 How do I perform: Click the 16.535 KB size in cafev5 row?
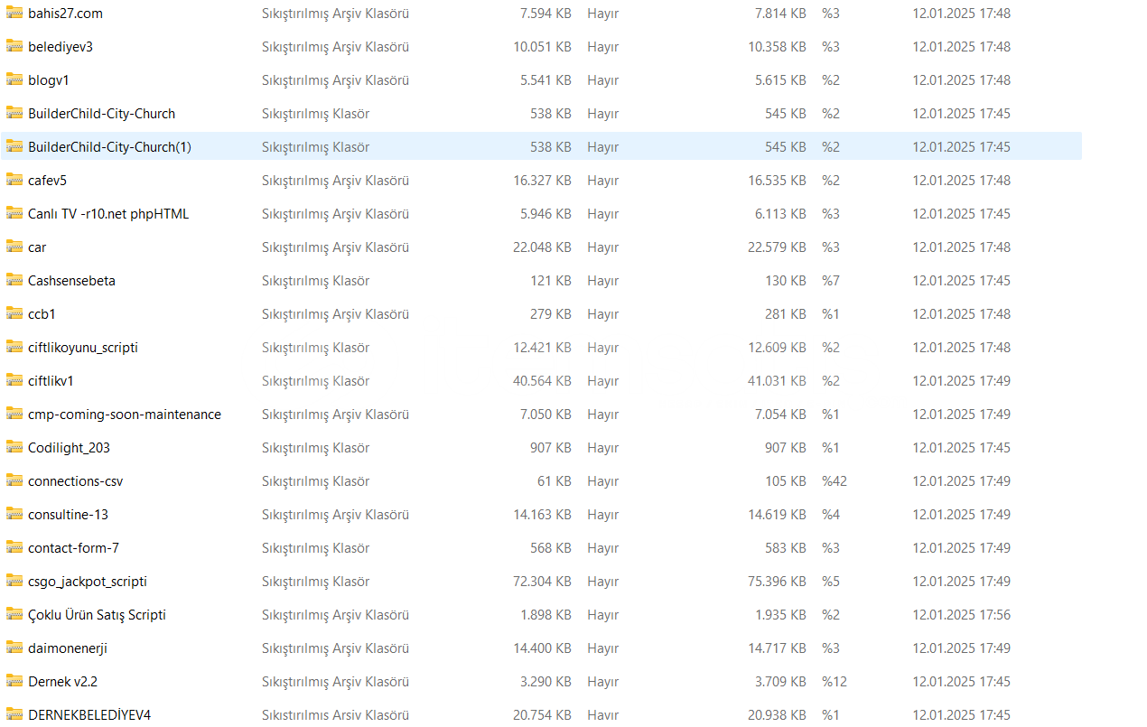777,181
